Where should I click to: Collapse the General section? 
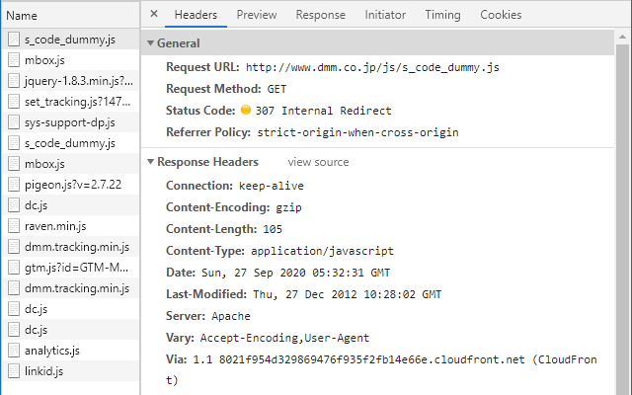pos(150,43)
